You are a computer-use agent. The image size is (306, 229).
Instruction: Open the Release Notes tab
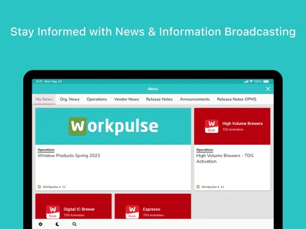pyautogui.click(x=159, y=100)
